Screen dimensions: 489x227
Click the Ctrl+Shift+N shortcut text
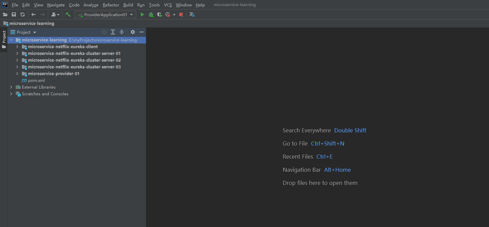[328, 143]
